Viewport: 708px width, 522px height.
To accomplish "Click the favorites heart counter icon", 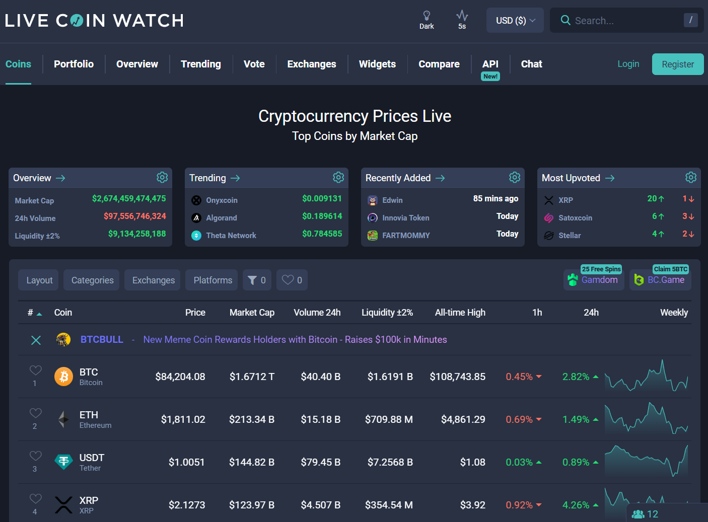I will pyautogui.click(x=288, y=280).
